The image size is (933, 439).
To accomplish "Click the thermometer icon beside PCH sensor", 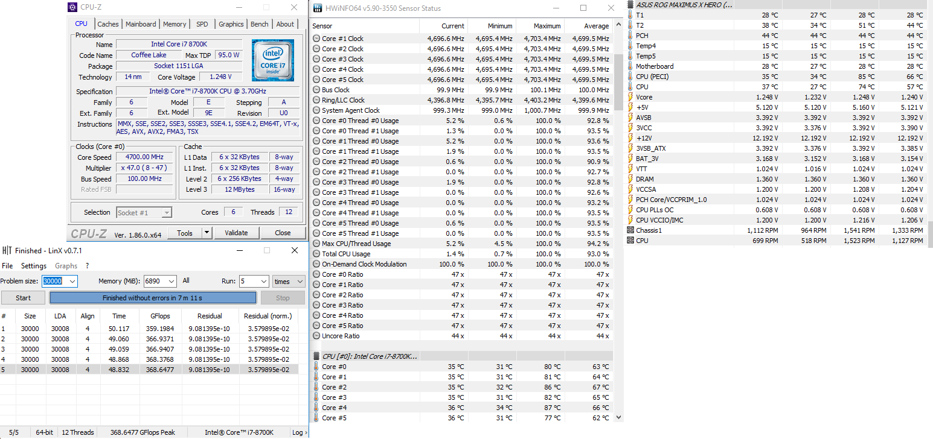I will [630, 36].
